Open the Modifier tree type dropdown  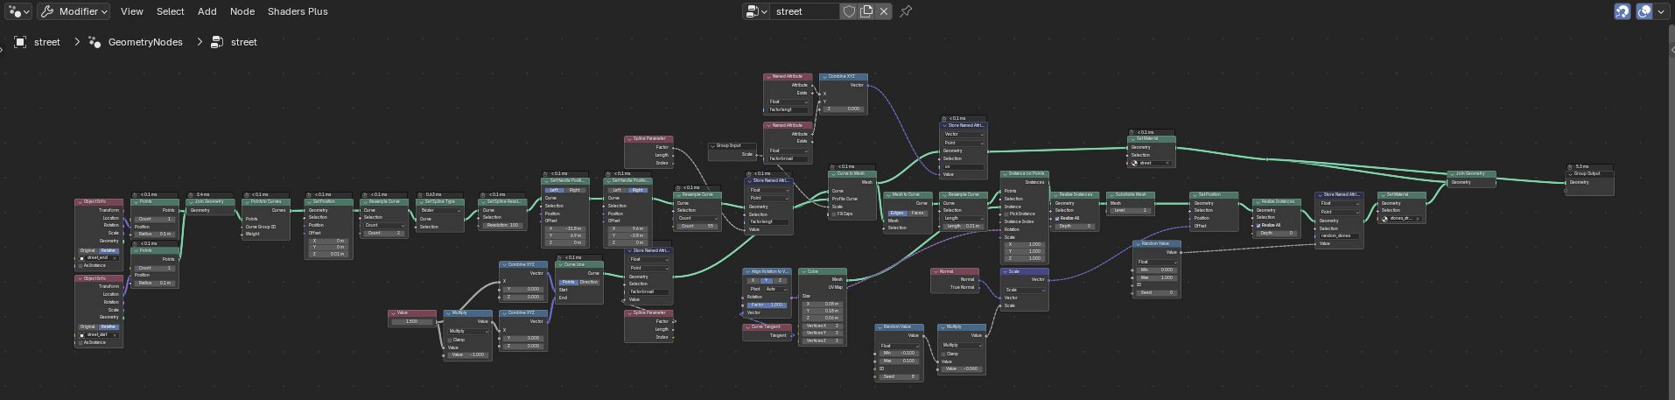point(74,11)
